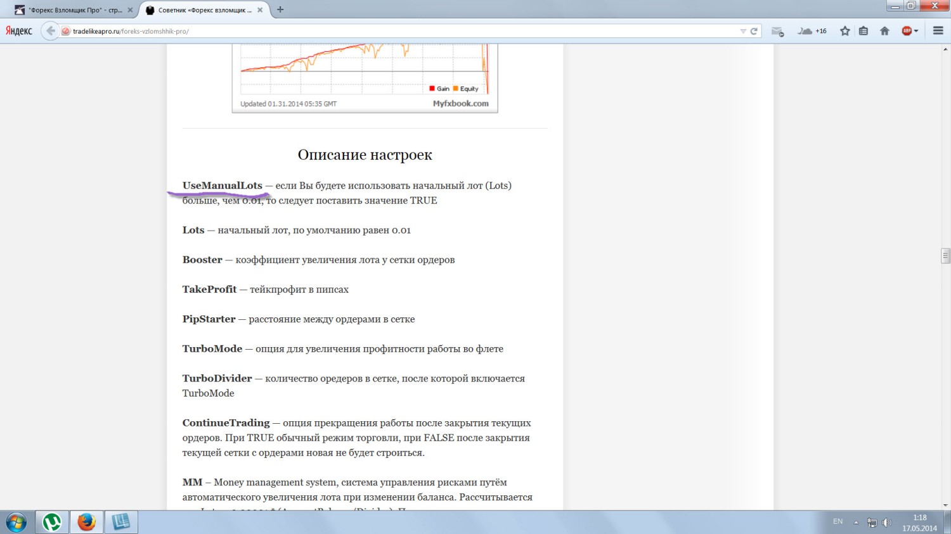
Task: Bookmark this page with the star icon
Action: pos(845,31)
